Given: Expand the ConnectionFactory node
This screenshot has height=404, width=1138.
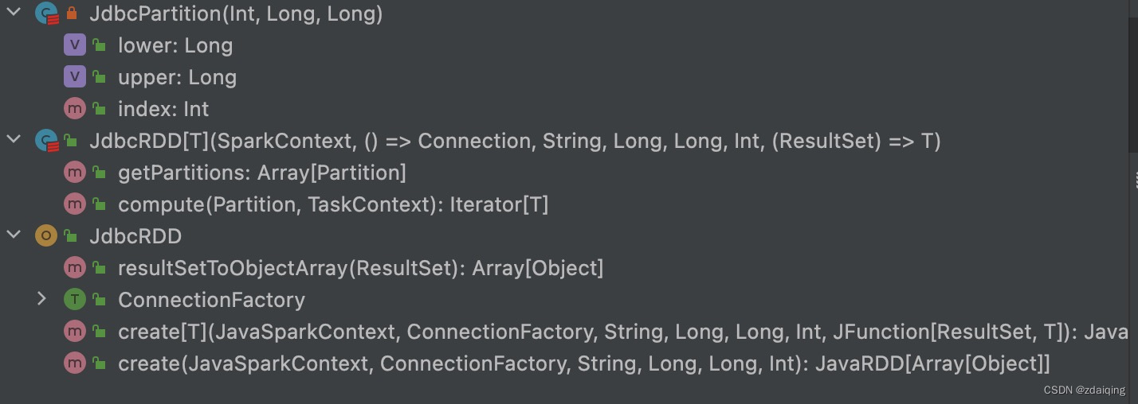Looking at the screenshot, I should (x=41, y=300).
